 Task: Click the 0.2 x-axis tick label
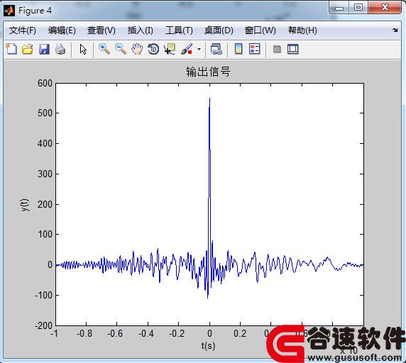click(240, 333)
